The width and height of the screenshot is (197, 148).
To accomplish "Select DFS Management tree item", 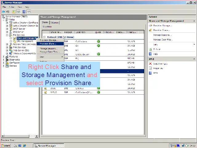I will click(25, 41).
